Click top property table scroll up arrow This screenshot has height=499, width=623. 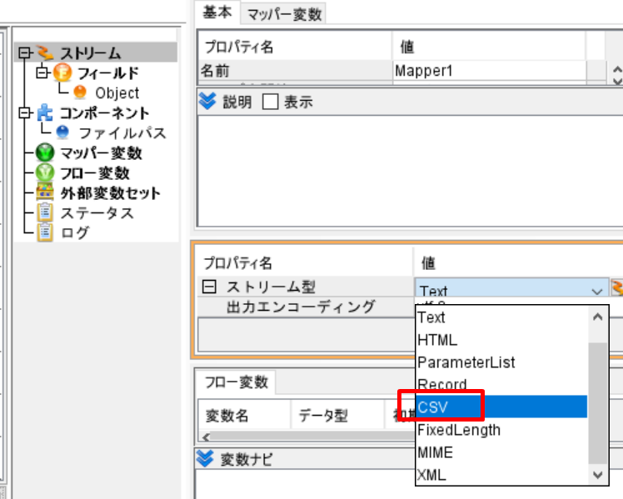tap(617, 70)
